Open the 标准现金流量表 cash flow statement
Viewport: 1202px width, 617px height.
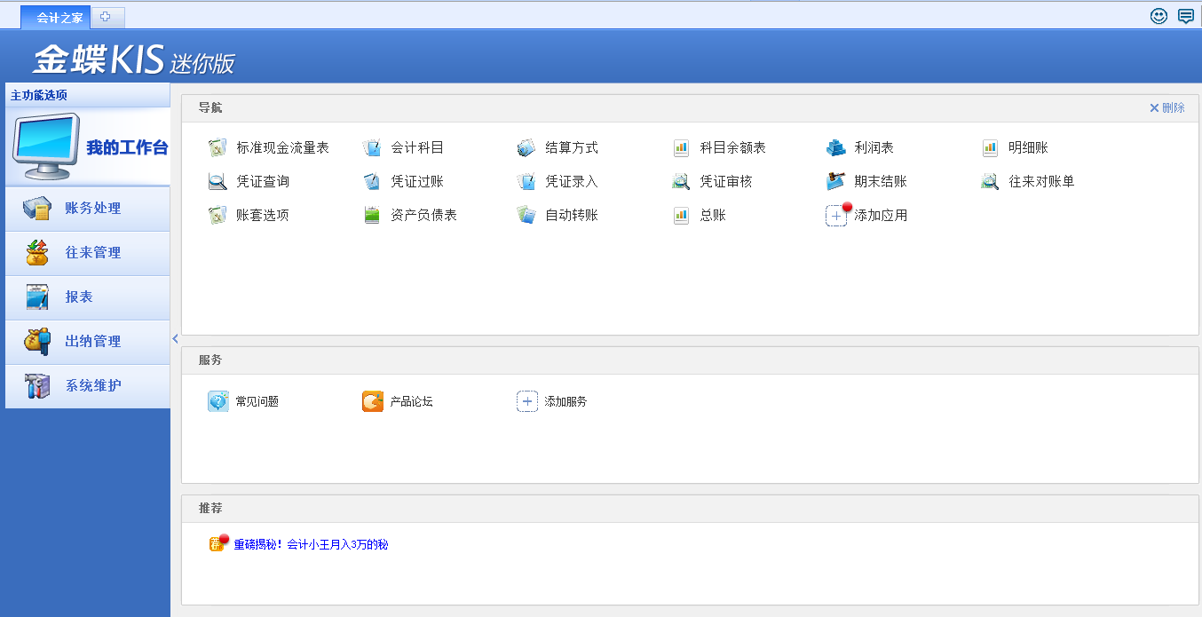pos(281,147)
